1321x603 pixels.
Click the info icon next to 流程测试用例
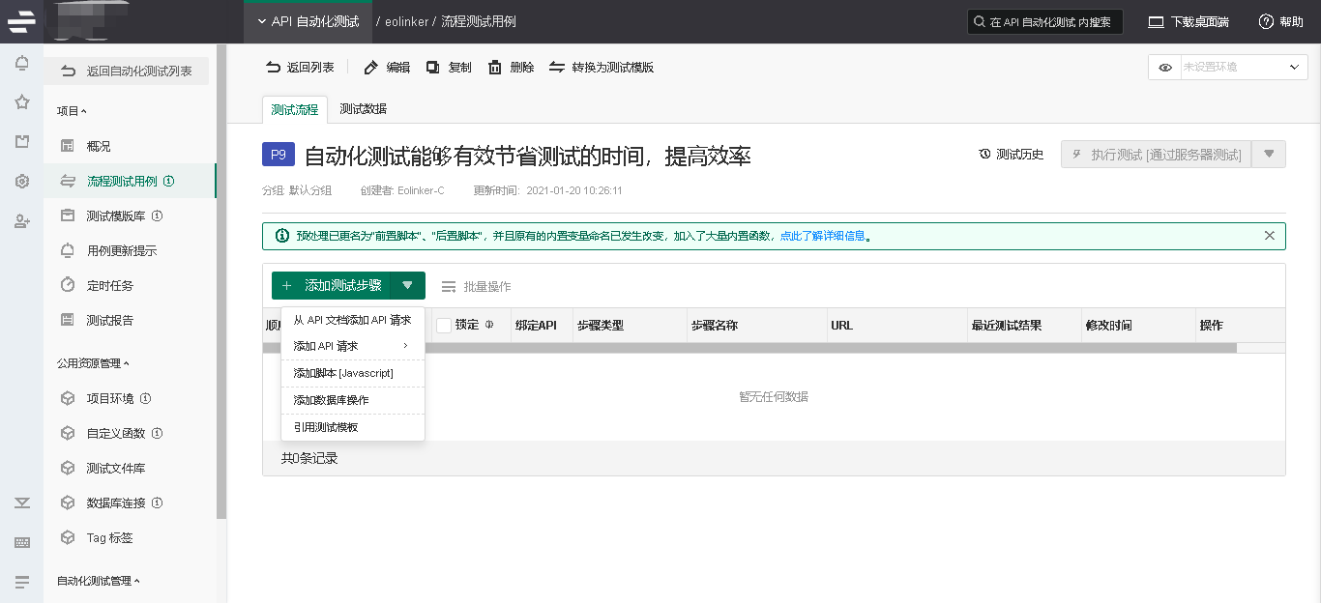click(168, 181)
